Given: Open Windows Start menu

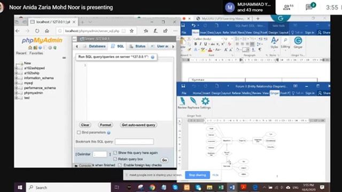Looking at the screenshot, I should pos(20,187).
